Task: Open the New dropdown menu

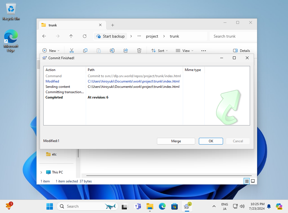Action: [x=51, y=51]
